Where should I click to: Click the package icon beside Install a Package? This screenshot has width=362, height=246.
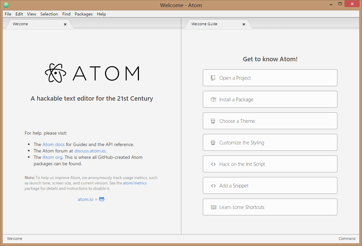[x=213, y=99]
